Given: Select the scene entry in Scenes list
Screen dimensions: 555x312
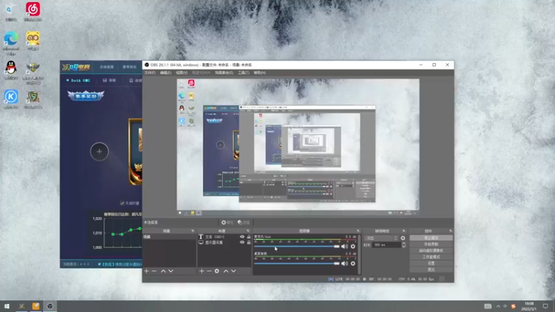Looking at the screenshot, I should pyautogui.click(x=169, y=237).
